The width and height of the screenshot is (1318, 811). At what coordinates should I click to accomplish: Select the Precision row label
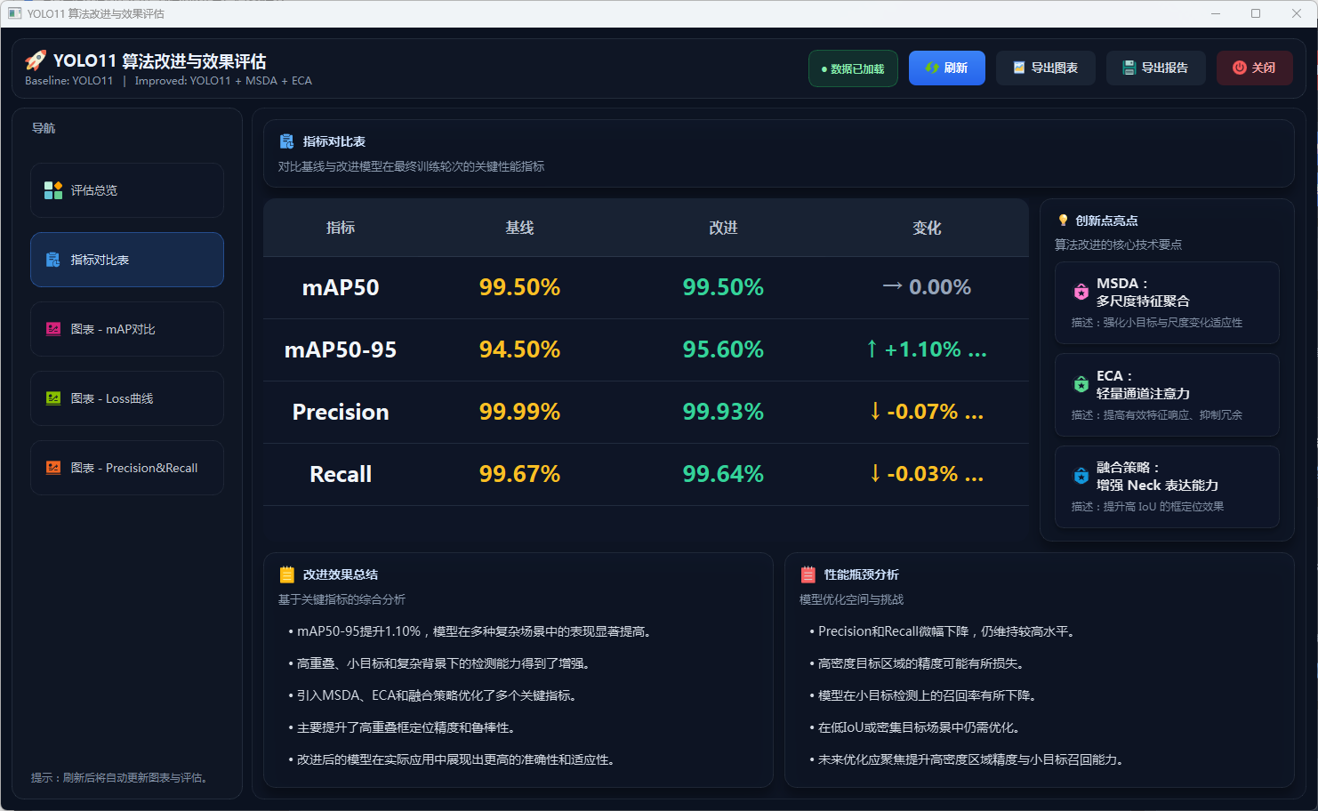341,412
